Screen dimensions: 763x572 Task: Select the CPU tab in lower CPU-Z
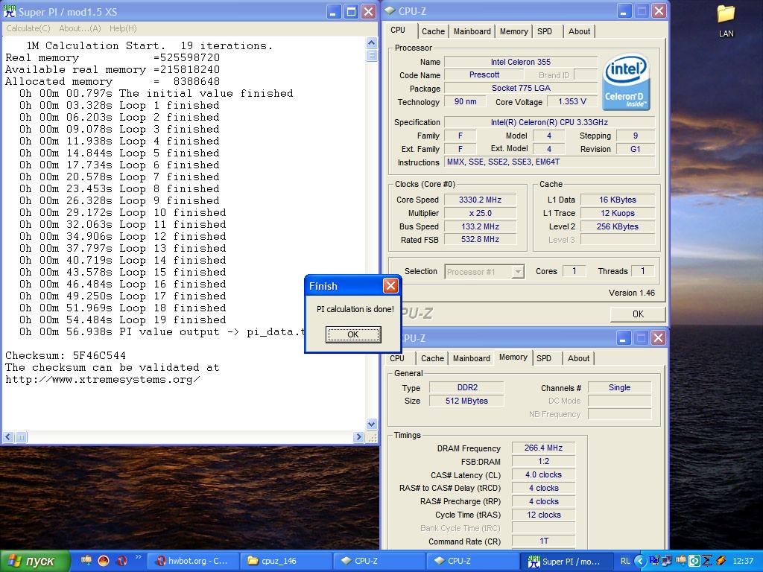point(397,358)
